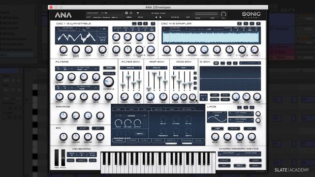Select the 1 CHORUS effect slot
Viewport: 315px width, 177px height.
coord(119,140)
